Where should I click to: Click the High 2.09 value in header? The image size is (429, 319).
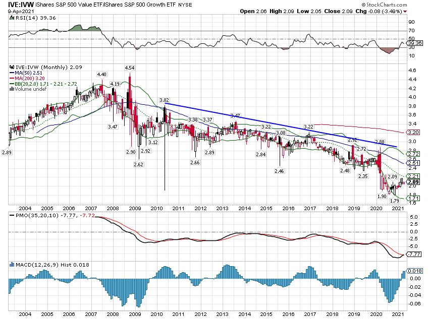282,12
